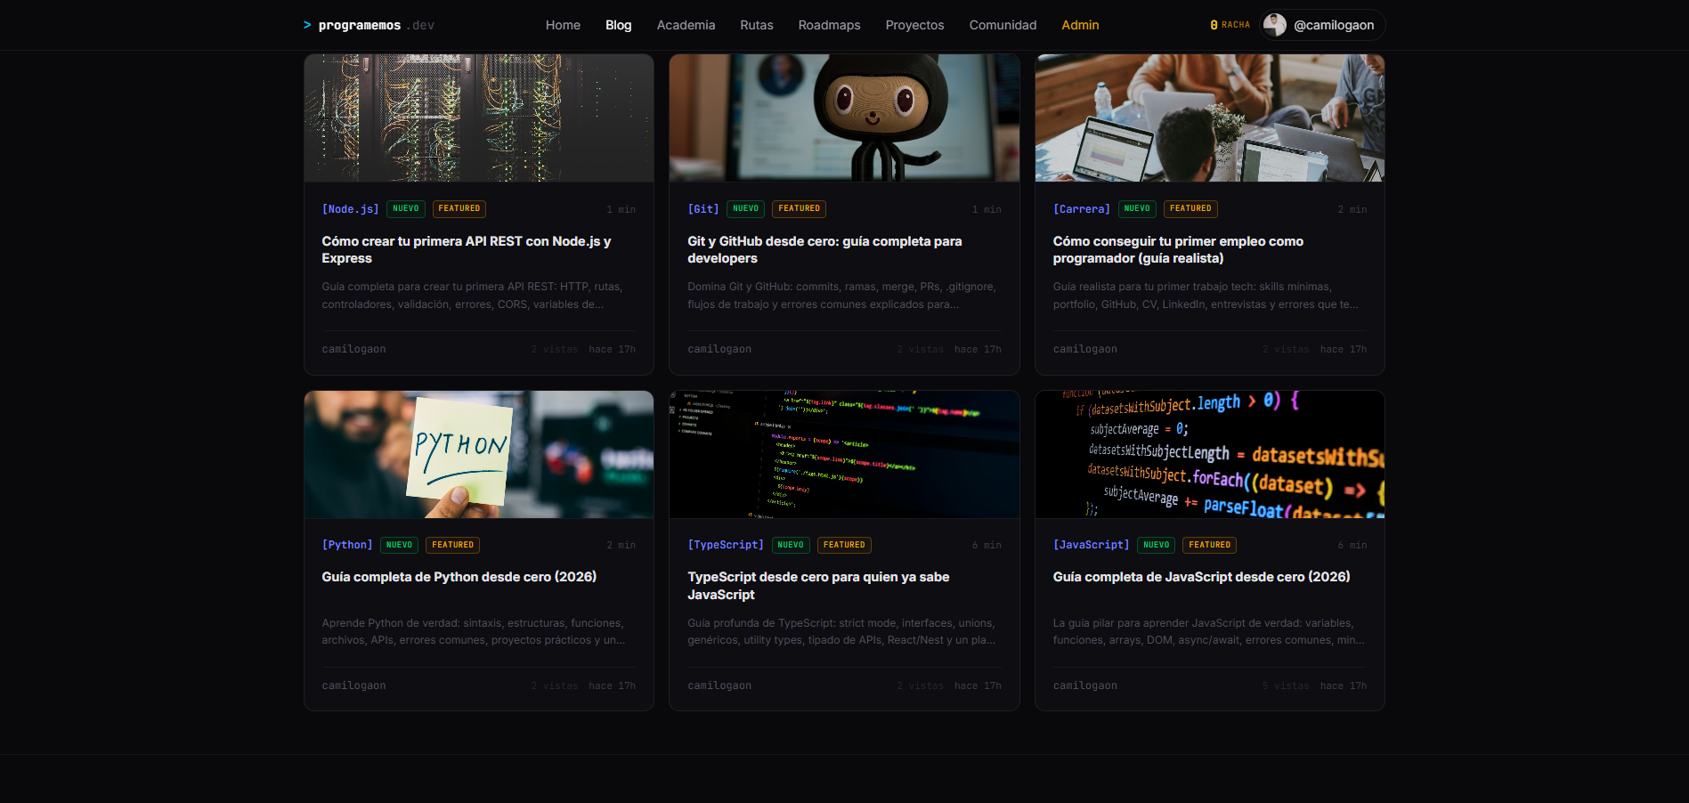Open the Admin panel link
The height and width of the screenshot is (803, 1689).
click(1080, 25)
